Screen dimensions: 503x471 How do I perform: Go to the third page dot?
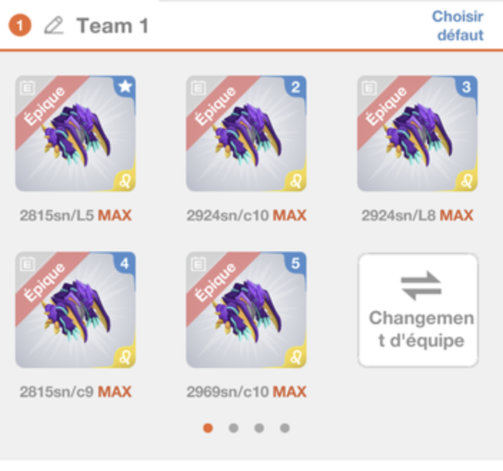[x=259, y=428]
